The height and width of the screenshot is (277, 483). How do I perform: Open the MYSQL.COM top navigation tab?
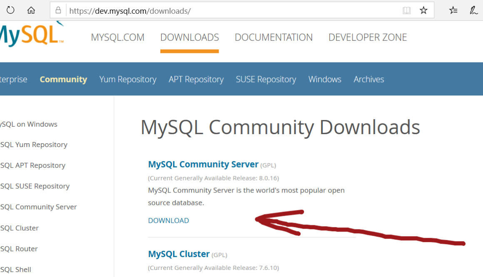point(117,37)
